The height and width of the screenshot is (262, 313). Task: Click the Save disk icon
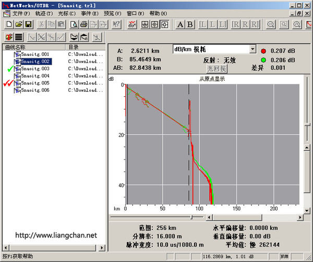click(28, 24)
